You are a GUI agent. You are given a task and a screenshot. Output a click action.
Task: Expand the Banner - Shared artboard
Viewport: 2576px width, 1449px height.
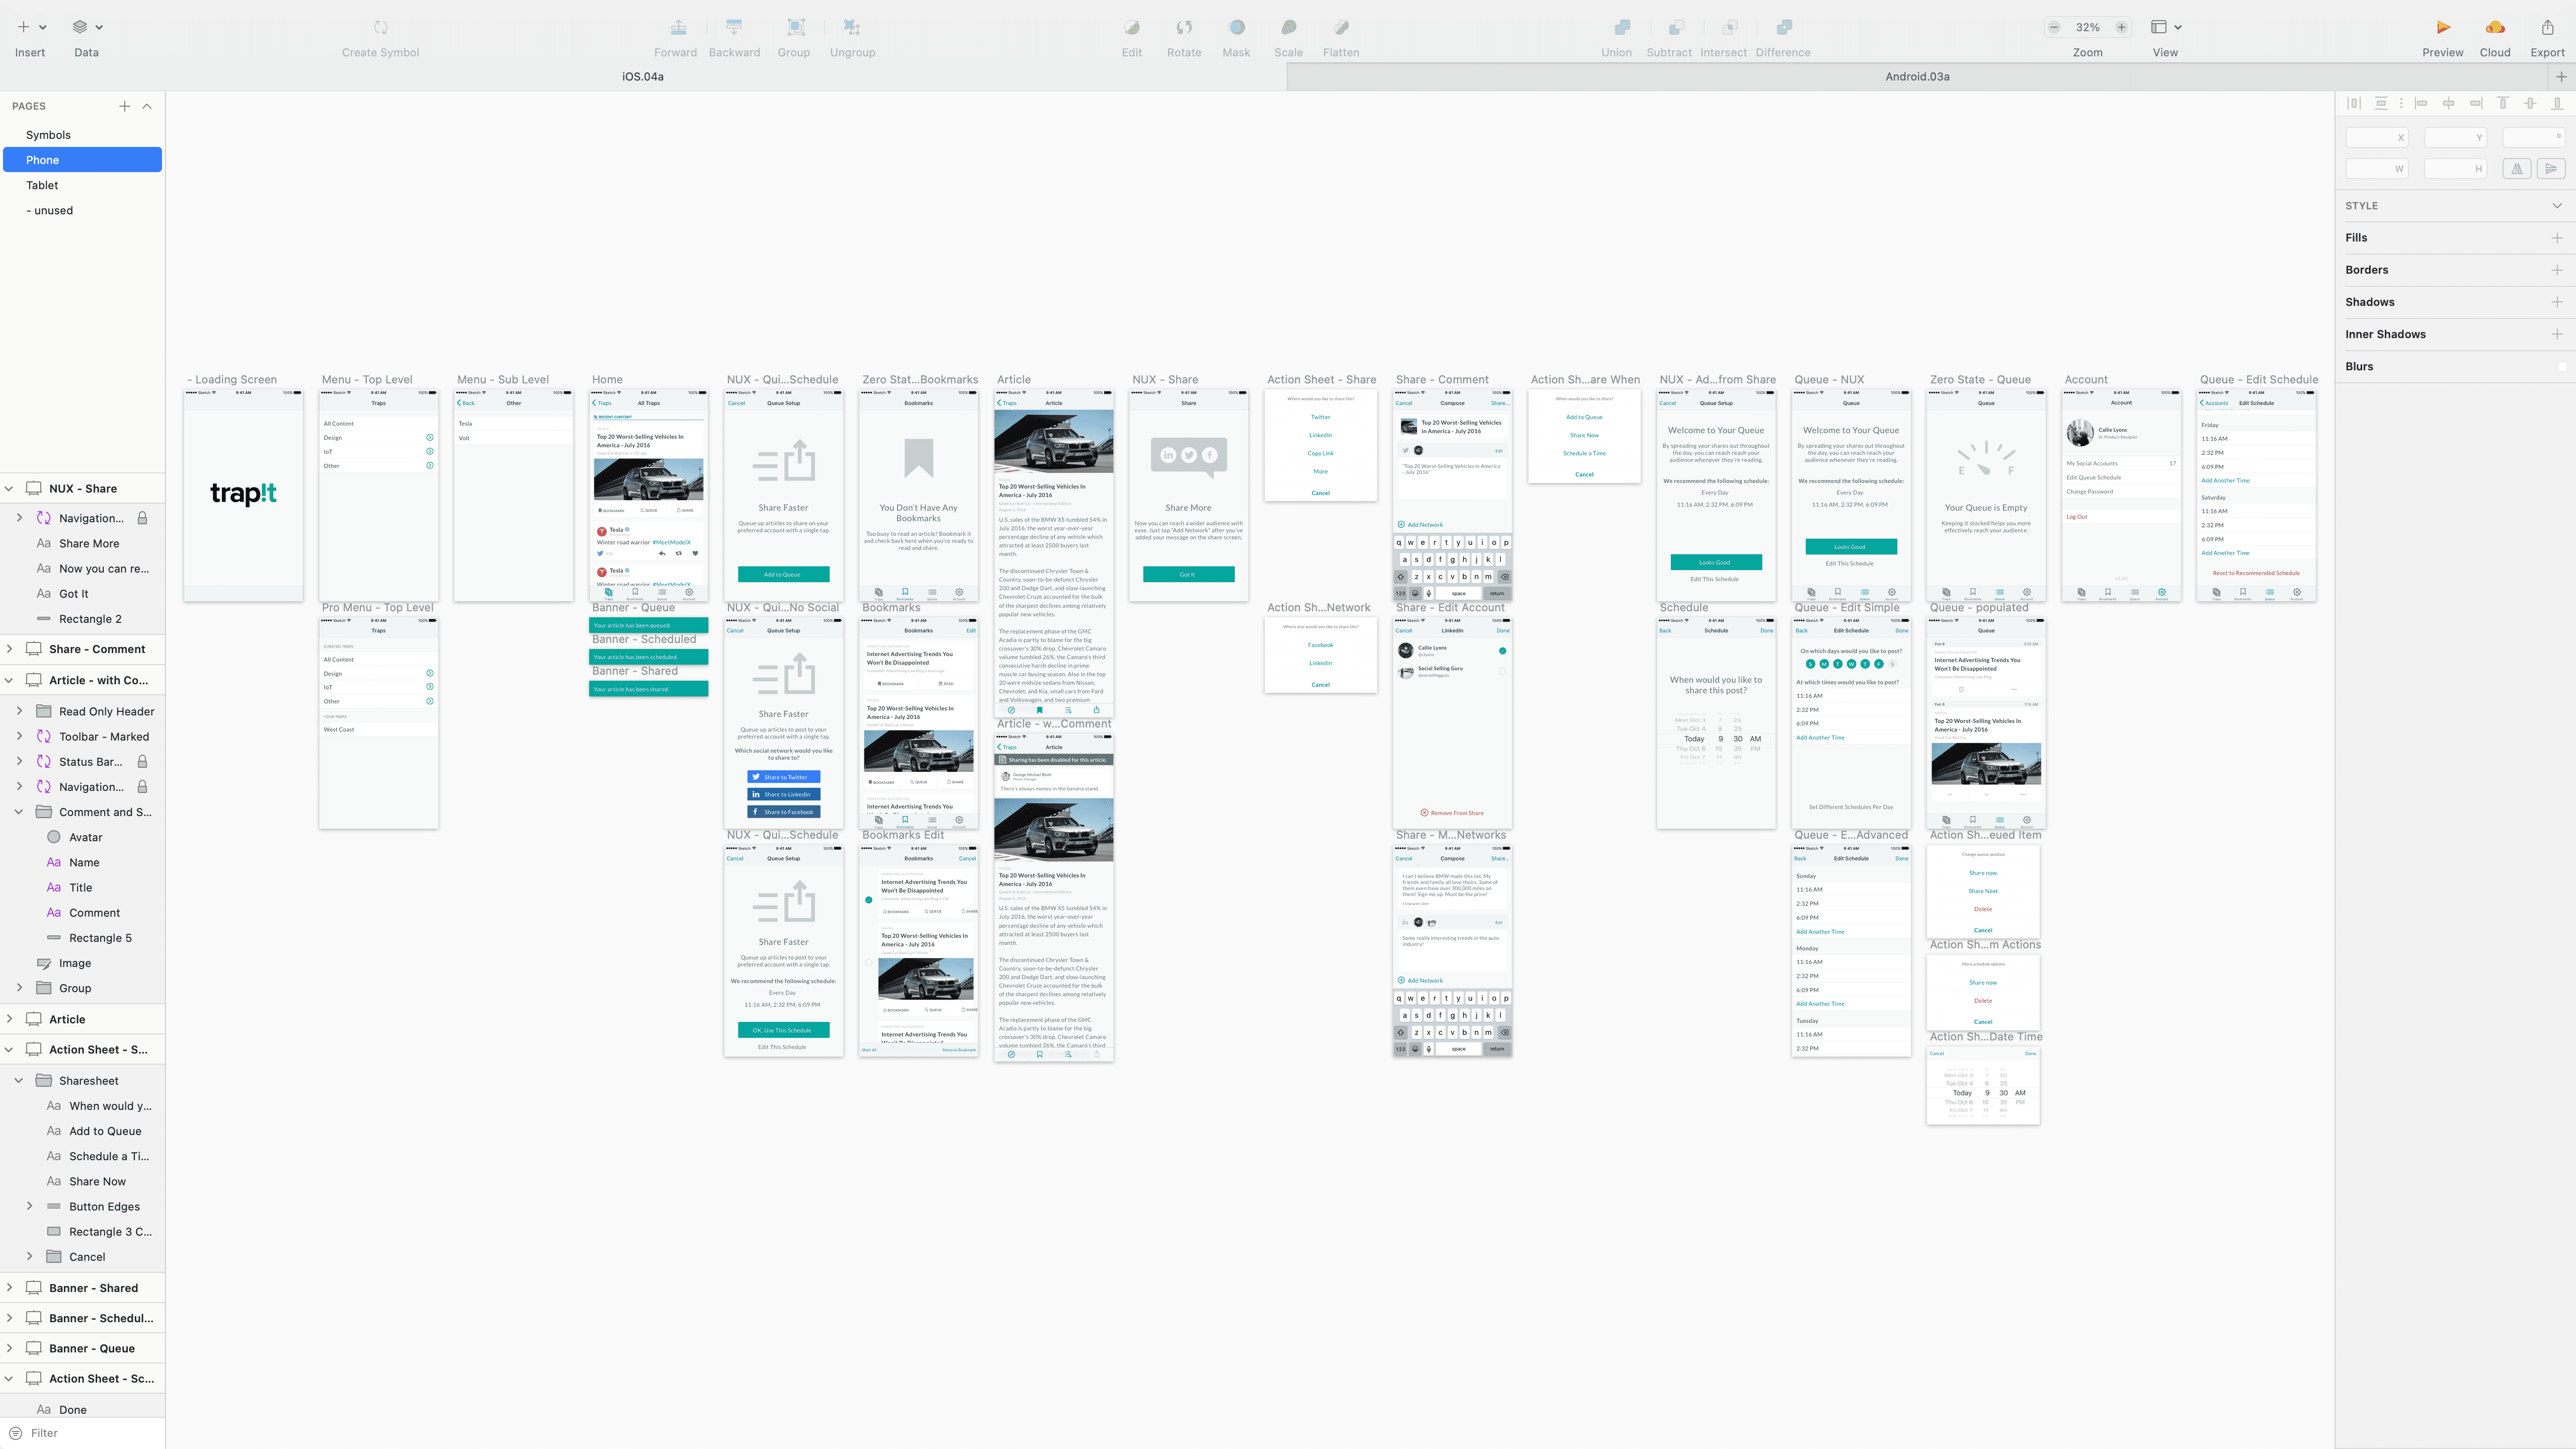pos(9,1288)
